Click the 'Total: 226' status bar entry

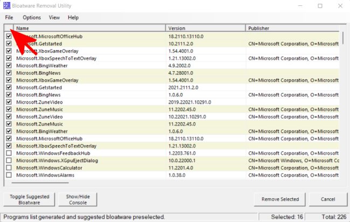[334, 217]
